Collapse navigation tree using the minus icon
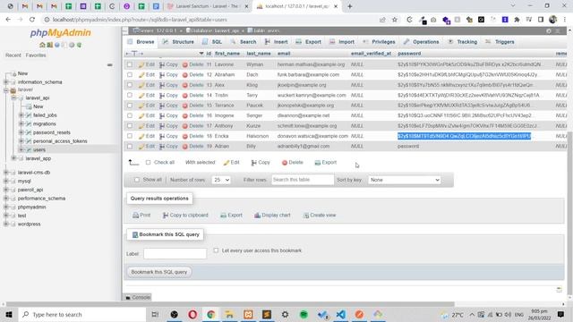The image size is (573, 322). point(109,65)
